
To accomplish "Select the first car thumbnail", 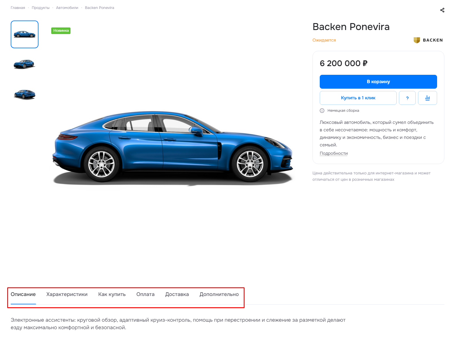I will [x=25, y=34].
